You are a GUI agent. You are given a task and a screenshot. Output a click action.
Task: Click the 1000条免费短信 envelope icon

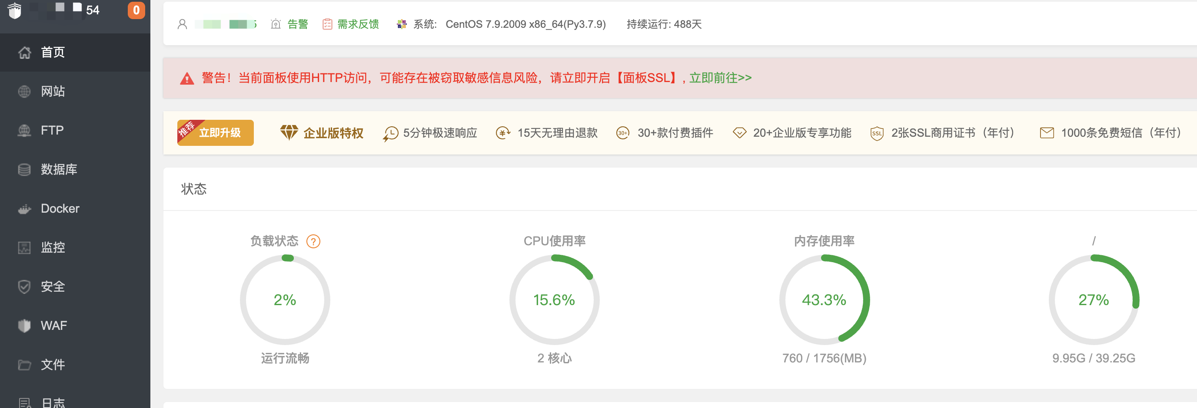[x=1047, y=133]
